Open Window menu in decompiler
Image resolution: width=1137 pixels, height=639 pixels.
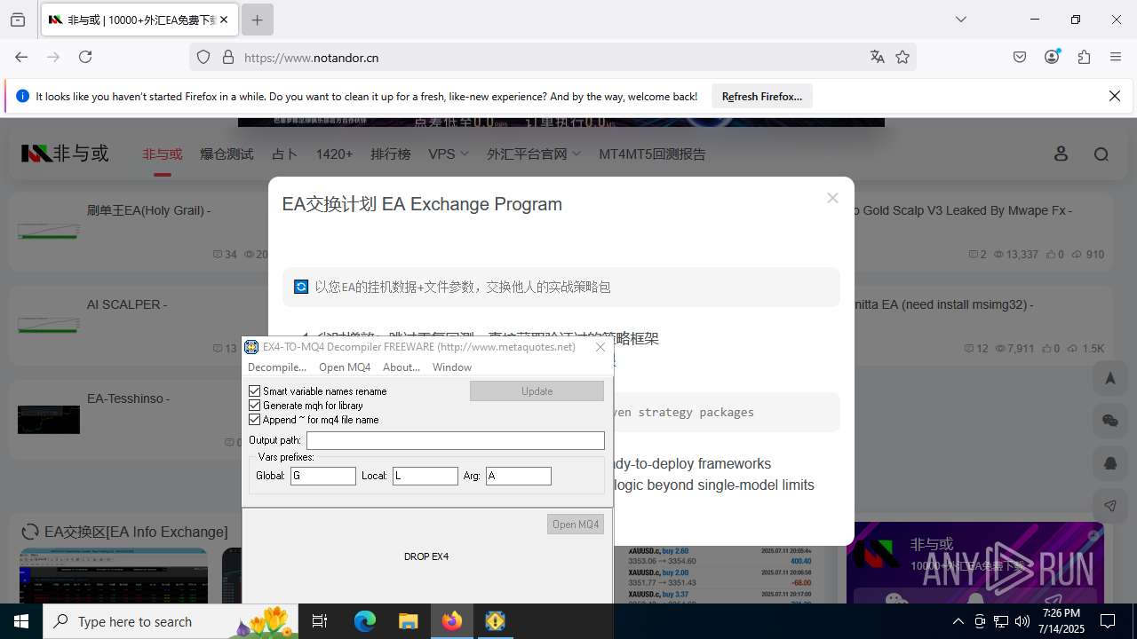click(x=452, y=367)
